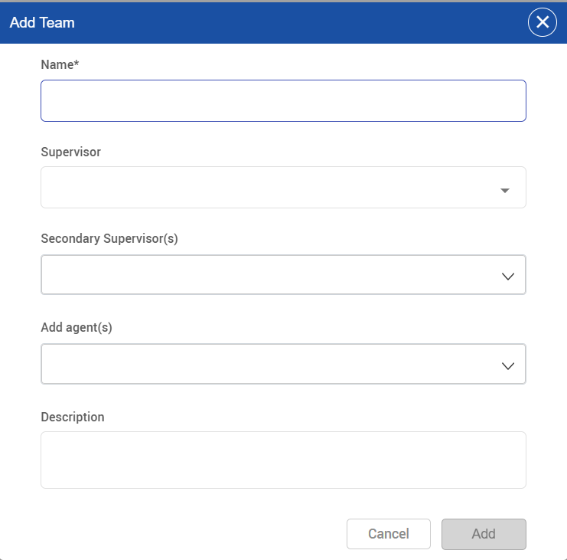Open the Add agent(s) selection box
The image size is (567, 560).
(268, 364)
